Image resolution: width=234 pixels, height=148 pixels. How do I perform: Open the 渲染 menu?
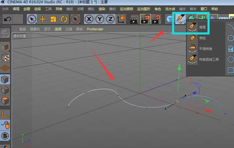[x=102, y=9]
